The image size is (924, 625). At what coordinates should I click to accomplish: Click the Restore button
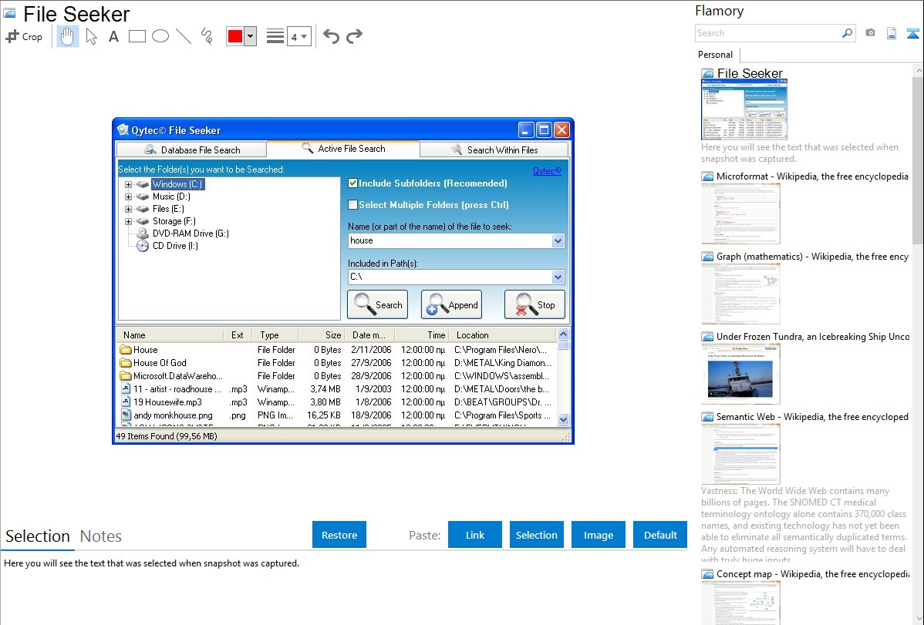coord(339,535)
